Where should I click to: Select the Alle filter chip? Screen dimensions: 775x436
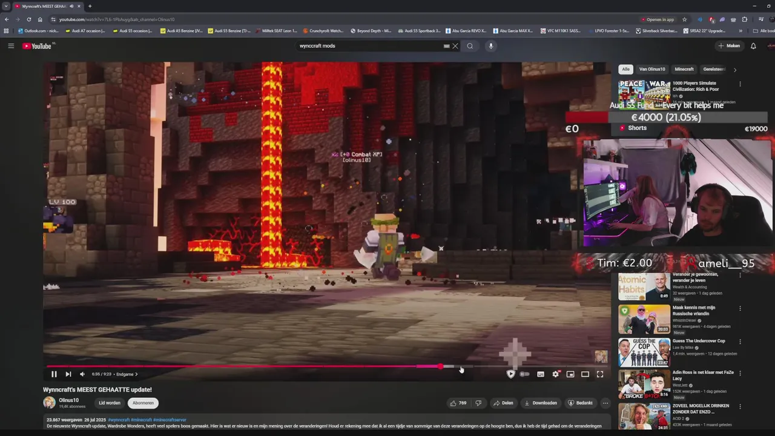tap(625, 69)
